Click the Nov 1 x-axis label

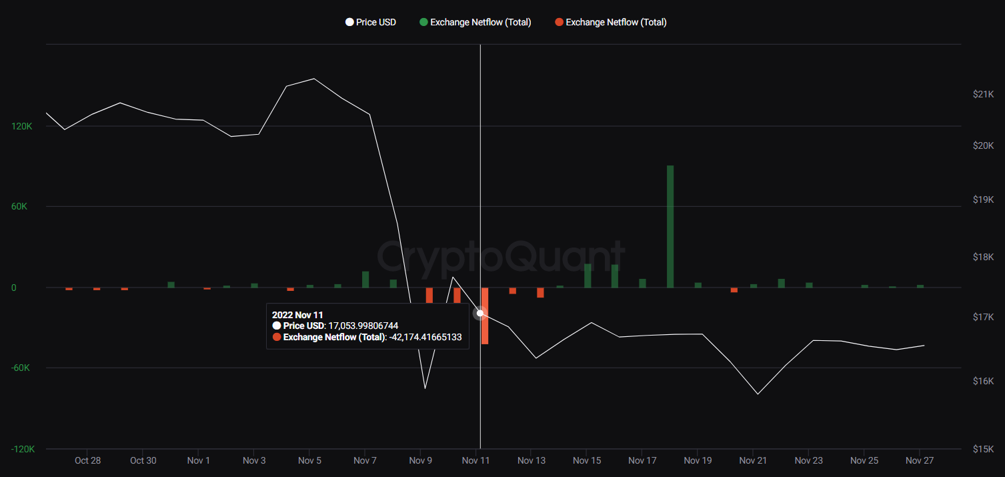tap(199, 460)
